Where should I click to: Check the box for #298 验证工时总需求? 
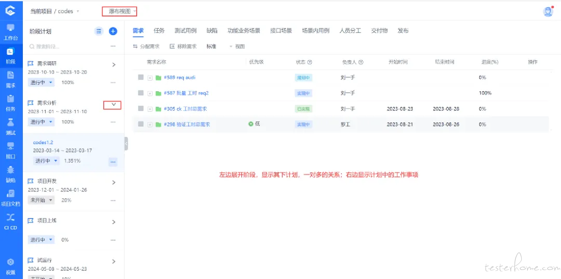click(141, 124)
